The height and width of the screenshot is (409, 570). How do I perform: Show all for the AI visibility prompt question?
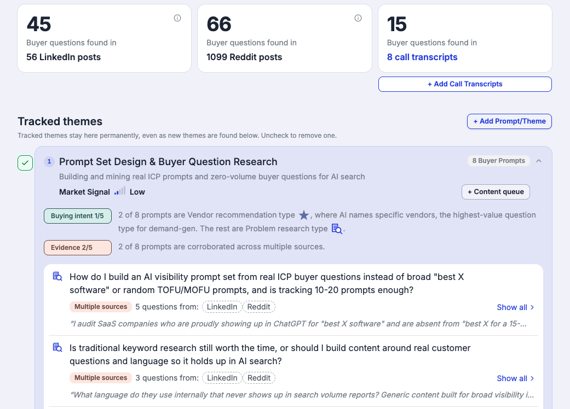515,307
